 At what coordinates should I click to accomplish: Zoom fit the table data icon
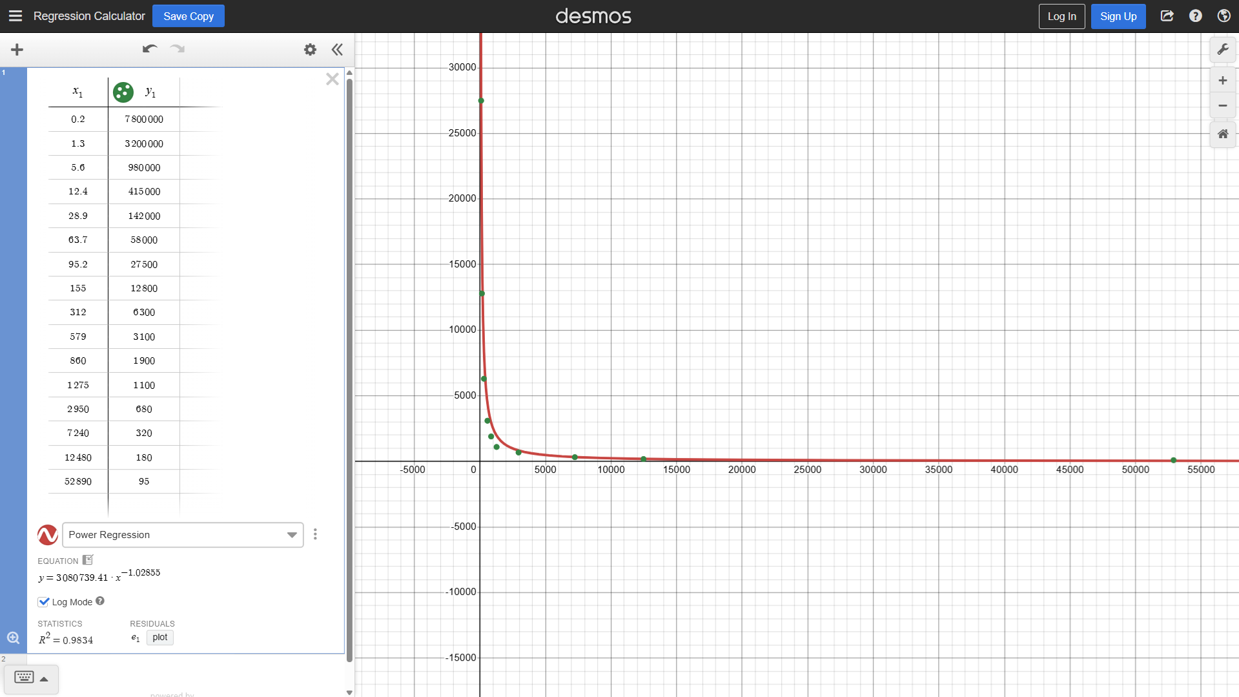click(x=13, y=638)
